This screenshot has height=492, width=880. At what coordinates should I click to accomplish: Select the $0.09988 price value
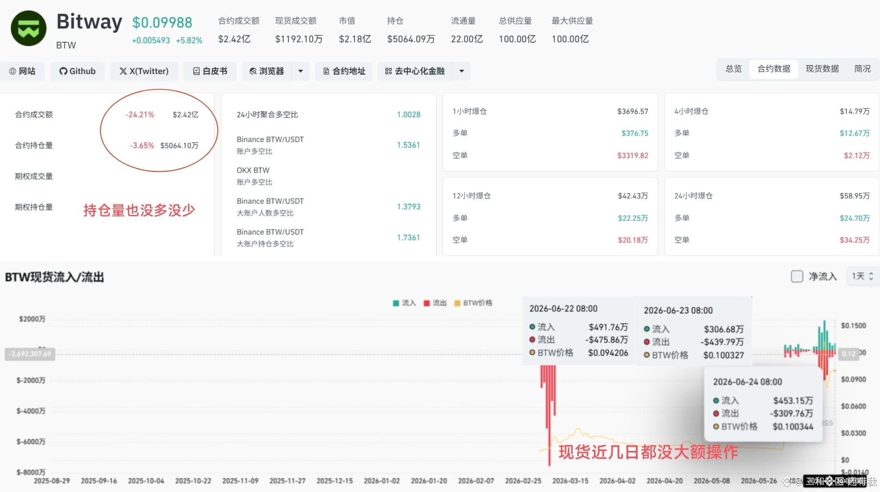[162, 22]
